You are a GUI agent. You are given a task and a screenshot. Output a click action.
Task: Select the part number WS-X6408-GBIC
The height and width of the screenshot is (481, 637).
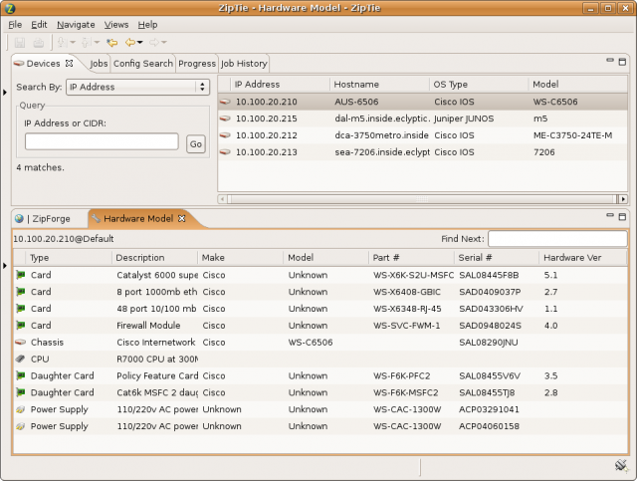pyautogui.click(x=407, y=292)
